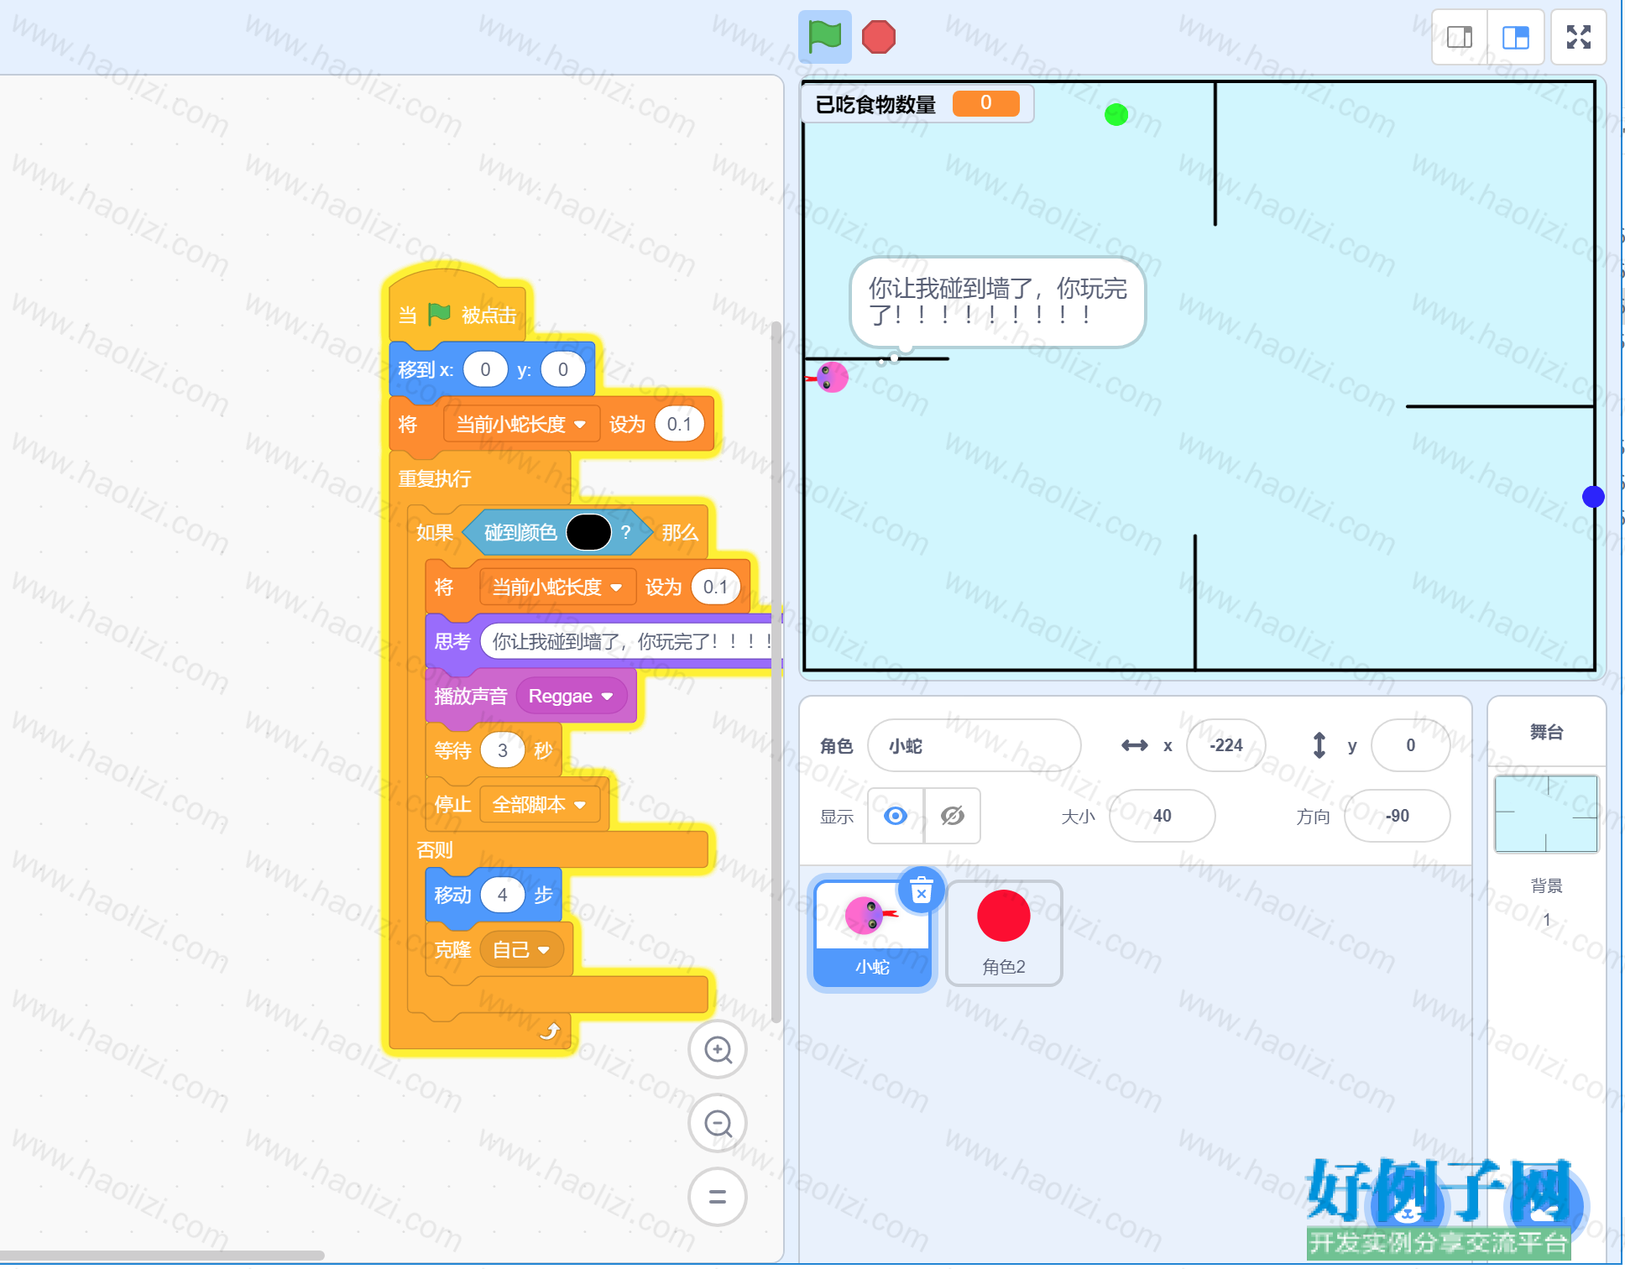Open the first 当前小蛇长度 variable dropdown
The height and width of the screenshot is (1269, 1625).
pos(521,424)
